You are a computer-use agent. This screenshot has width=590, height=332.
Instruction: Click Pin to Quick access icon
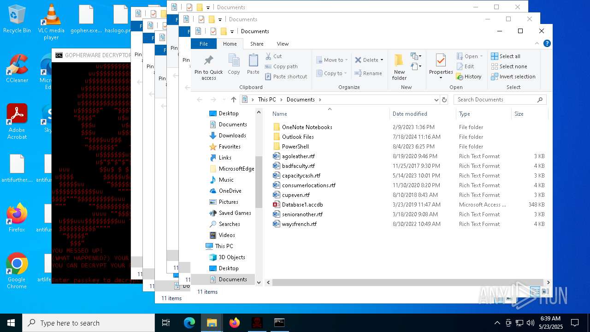click(208, 67)
